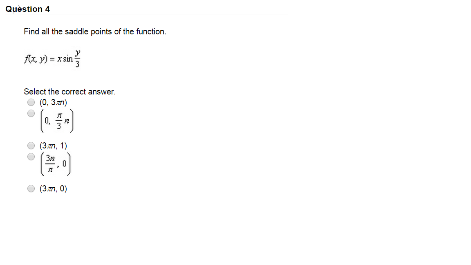
Task: Click the last radio button in the list
Action: click(31, 189)
